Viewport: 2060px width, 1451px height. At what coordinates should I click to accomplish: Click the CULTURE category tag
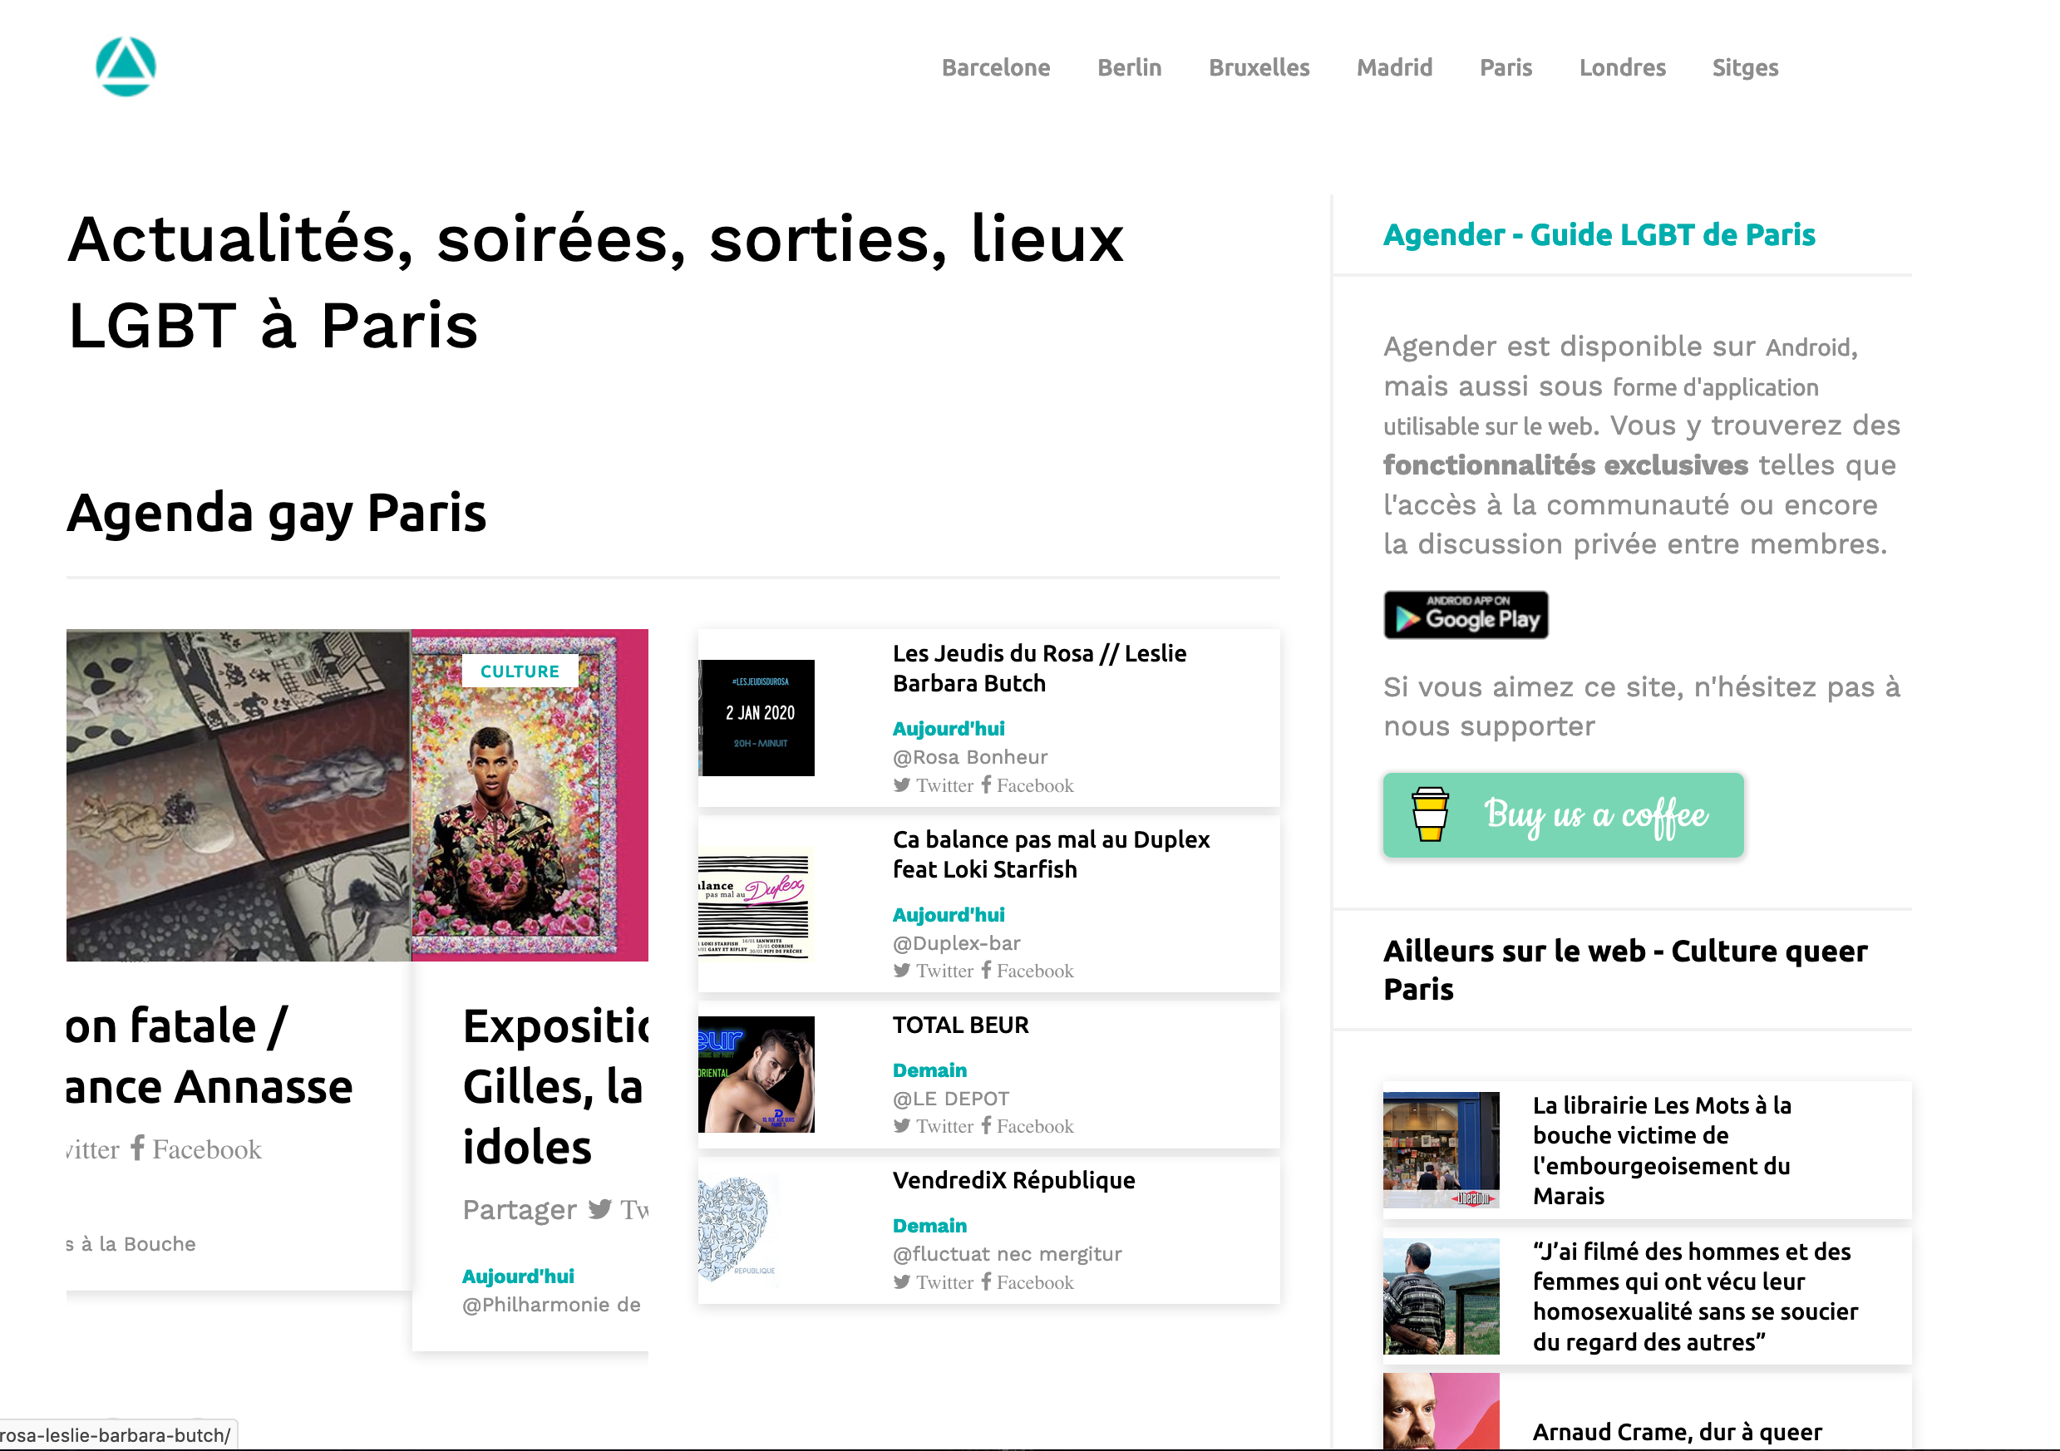[520, 671]
